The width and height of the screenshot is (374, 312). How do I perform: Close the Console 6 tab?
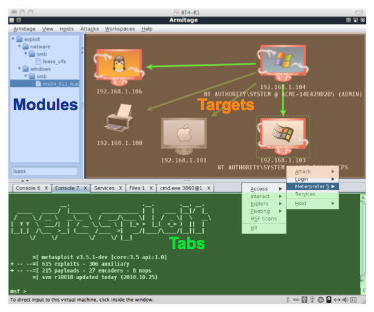[x=46, y=188]
